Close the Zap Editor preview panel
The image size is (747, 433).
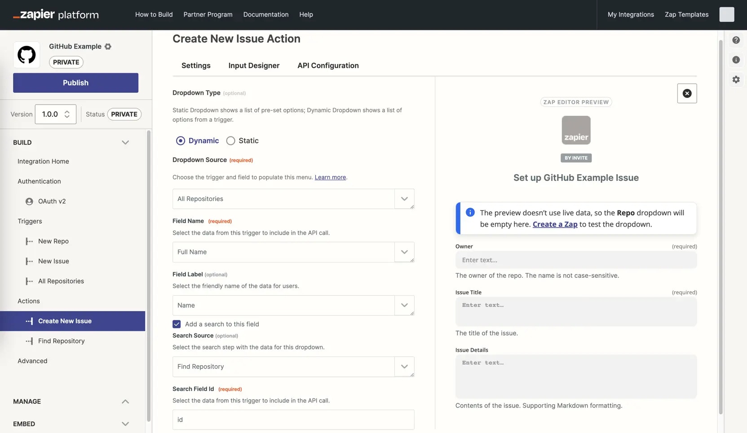tap(687, 93)
